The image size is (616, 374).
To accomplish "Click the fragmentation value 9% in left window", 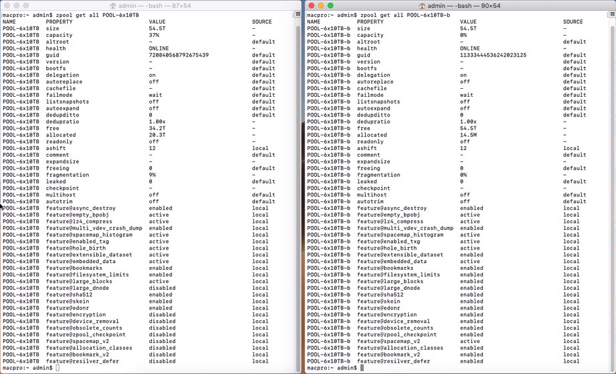I will click(x=153, y=175).
